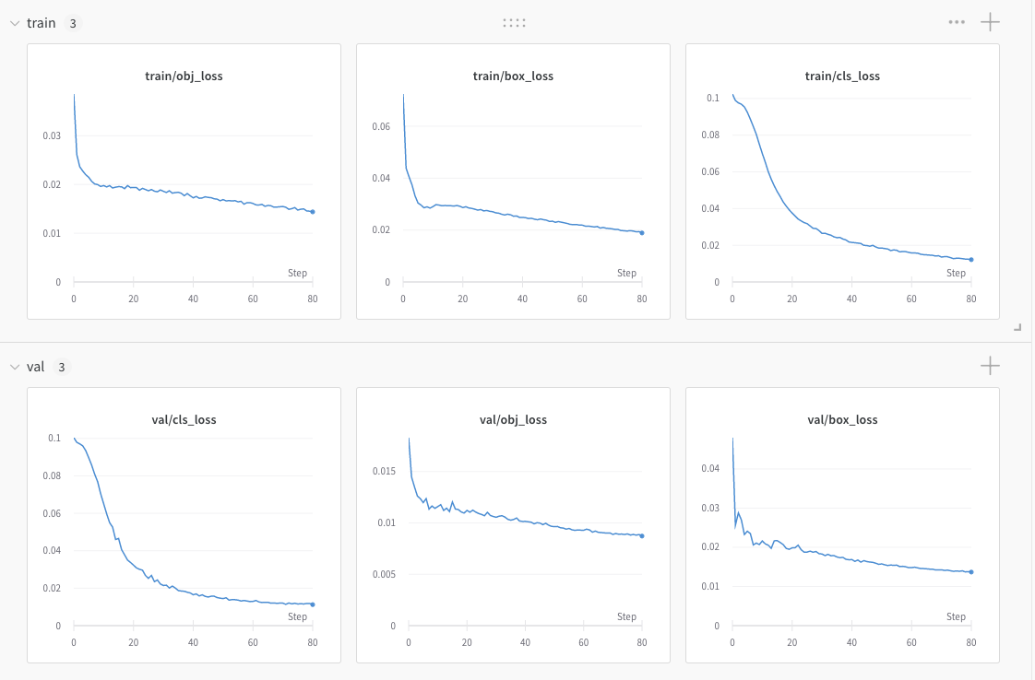Select the val/obj_loss chart title
This screenshot has height=680, width=1035.
(x=513, y=419)
